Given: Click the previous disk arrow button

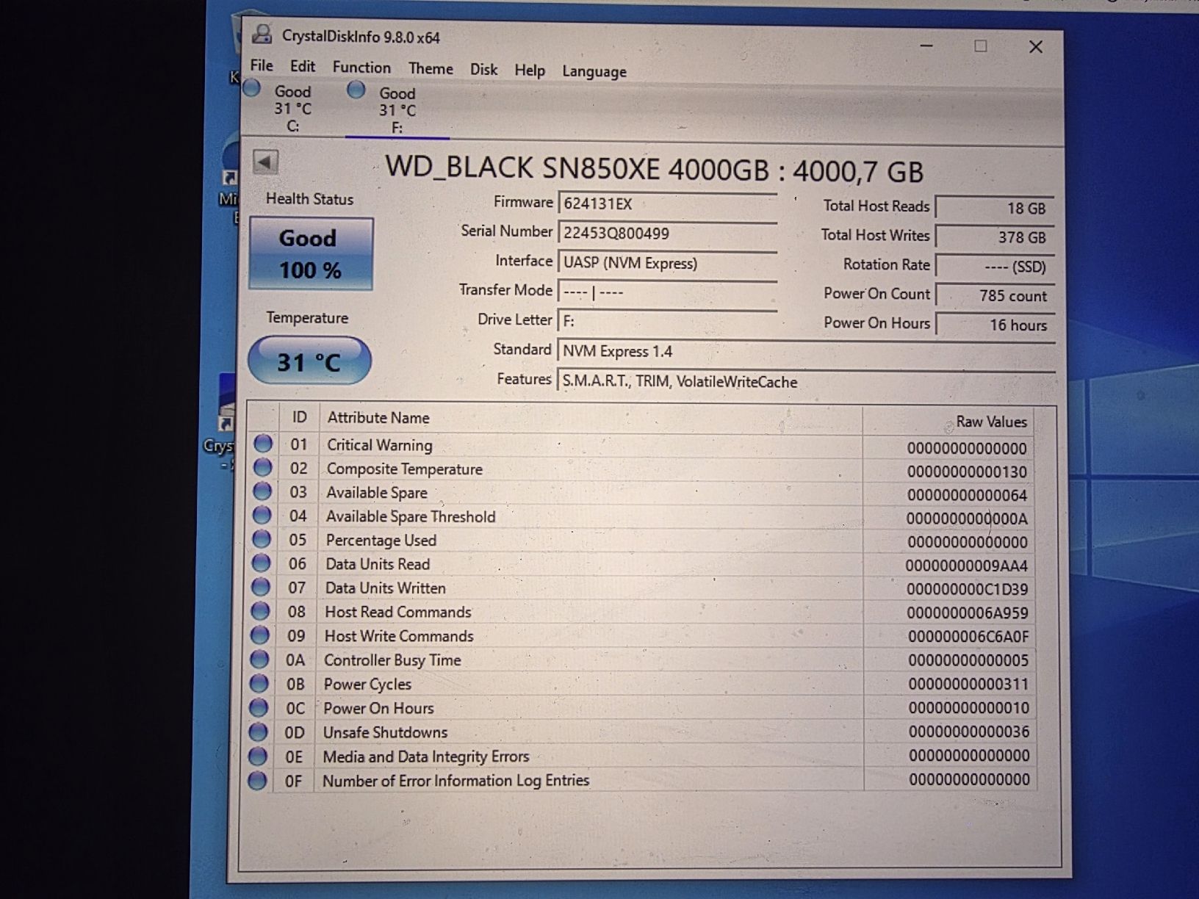Looking at the screenshot, I should coord(265,162).
